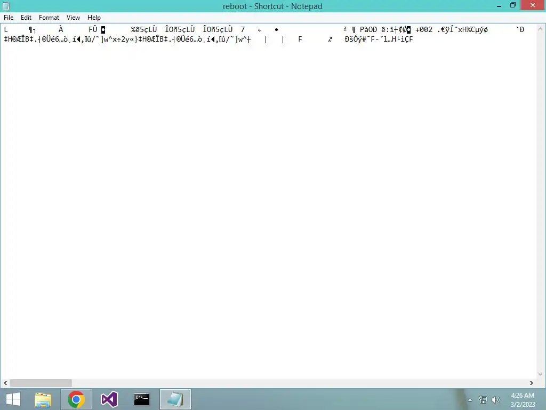The height and width of the screenshot is (410, 546).
Task: Open the Edit menu
Action: pyautogui.click(x=26, y=18)
